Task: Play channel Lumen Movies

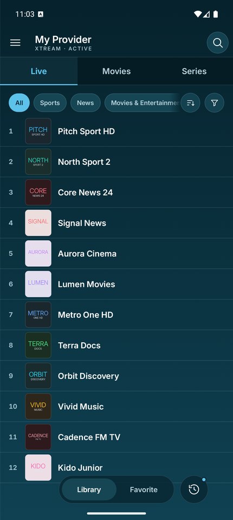Action: pyautogui.click(x=116, y=284)
